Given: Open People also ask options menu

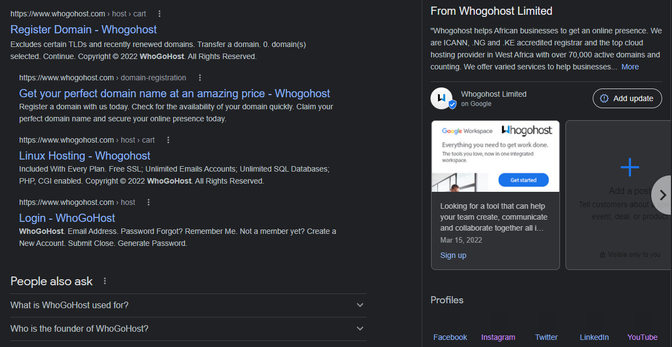Looking at the screenshot, I should pyautogui.click(x=105, y=281).
